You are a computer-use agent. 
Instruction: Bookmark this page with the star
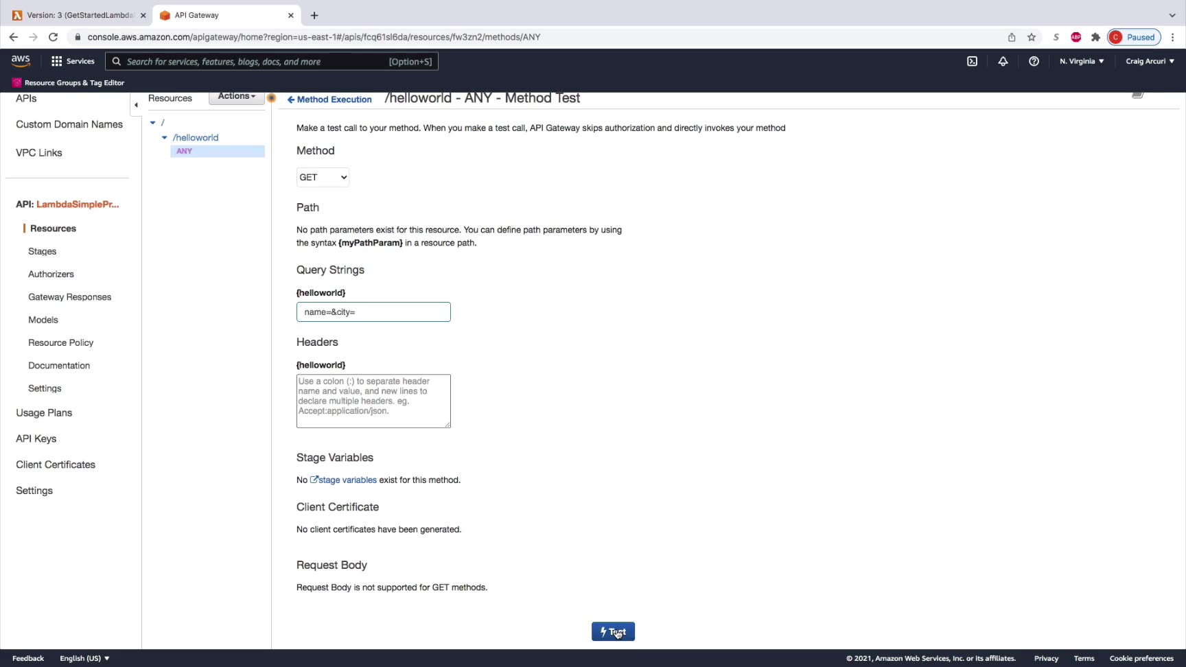1031,37
